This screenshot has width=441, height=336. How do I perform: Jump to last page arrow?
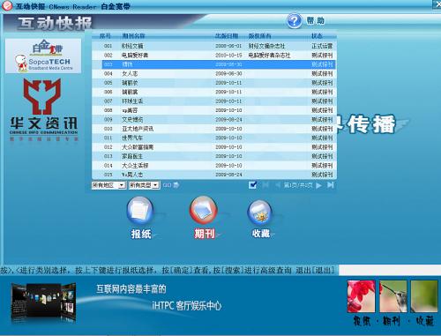[331, 185]
